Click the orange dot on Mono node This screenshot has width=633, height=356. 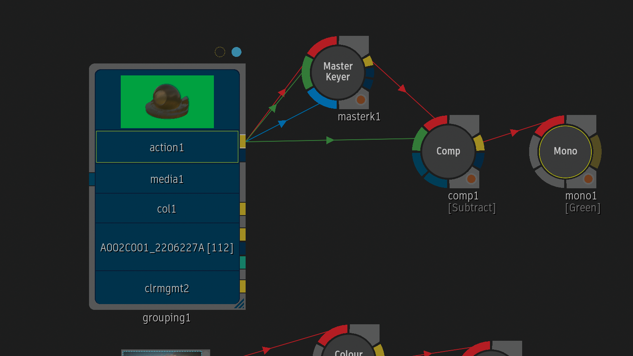point(588,179)
